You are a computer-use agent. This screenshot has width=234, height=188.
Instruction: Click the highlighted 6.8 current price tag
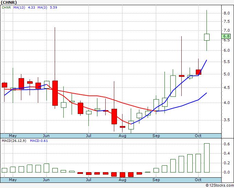point(226,36)
